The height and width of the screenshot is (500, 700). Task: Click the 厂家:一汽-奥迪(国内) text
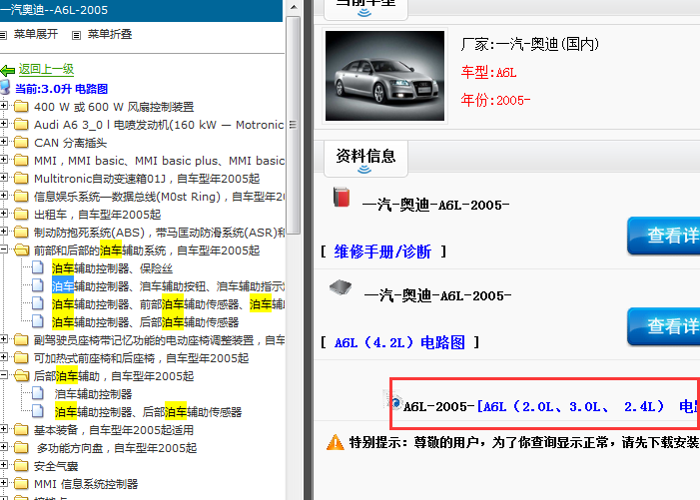point(529,44)
